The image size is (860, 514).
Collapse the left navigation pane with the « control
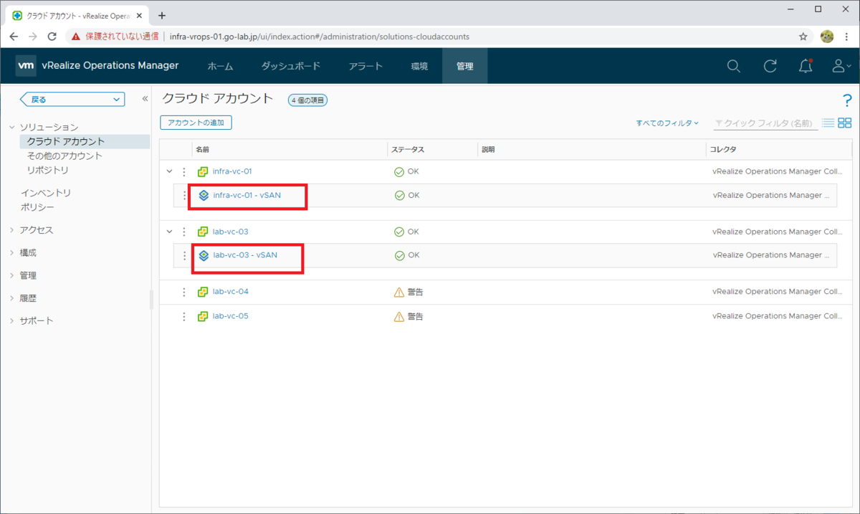pyautogui.click(x=144, y=98)
